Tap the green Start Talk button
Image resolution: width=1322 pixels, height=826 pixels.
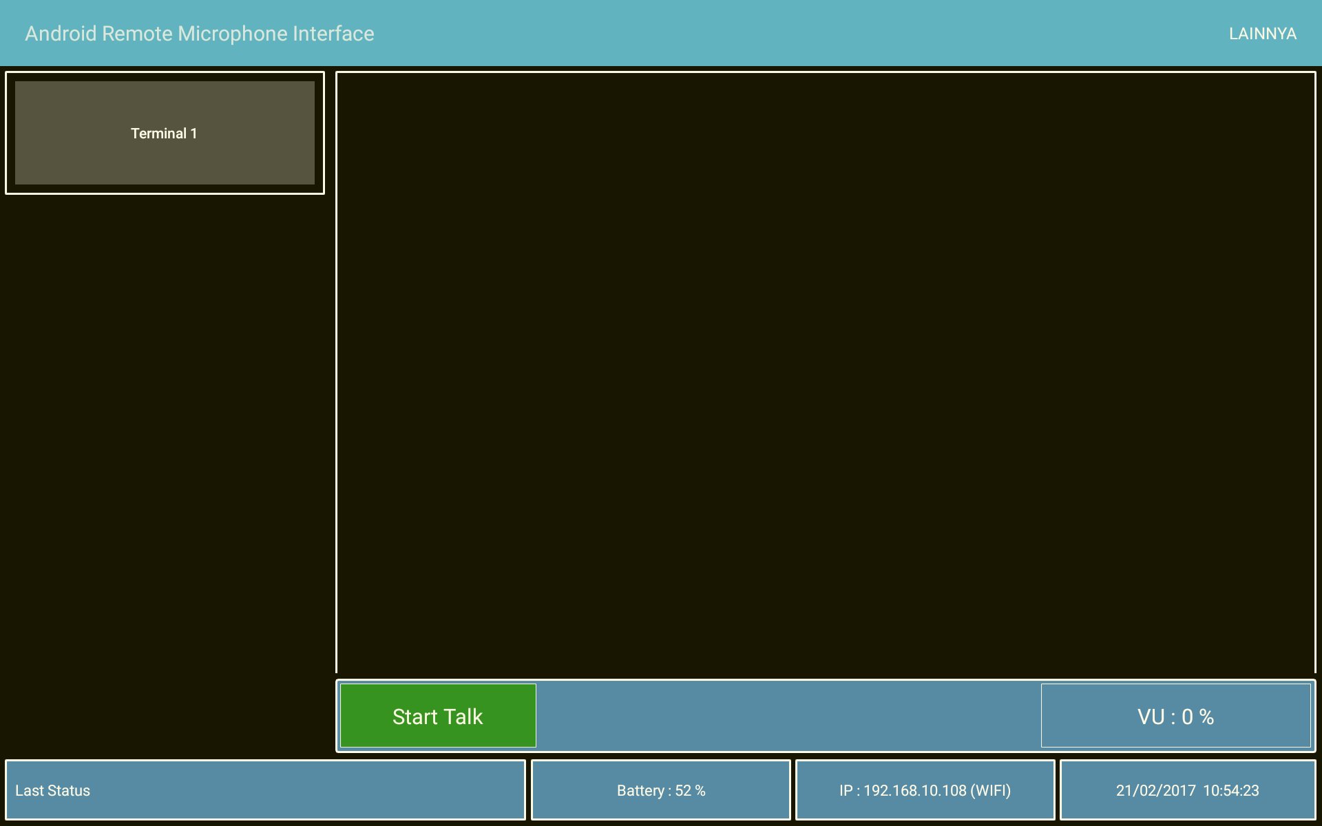coord(438,716)
